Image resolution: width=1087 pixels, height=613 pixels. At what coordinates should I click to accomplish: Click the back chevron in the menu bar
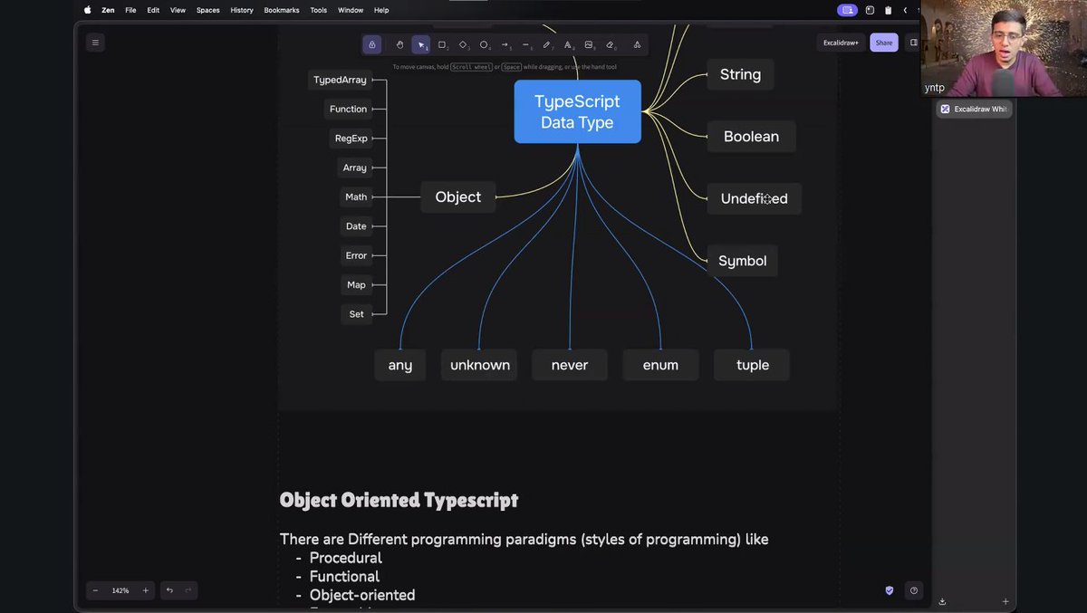click(905, 10)
